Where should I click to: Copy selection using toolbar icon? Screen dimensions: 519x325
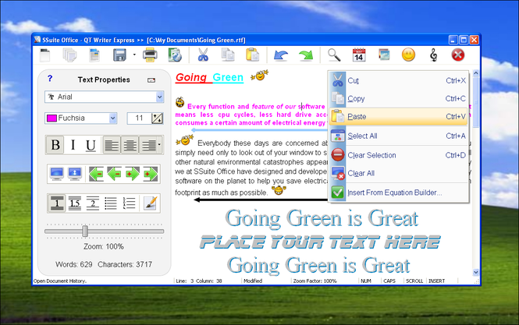coord(228,55)
